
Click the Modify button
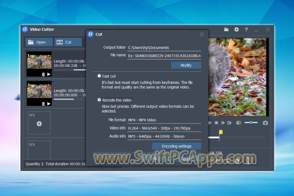(x=186, y=65)
